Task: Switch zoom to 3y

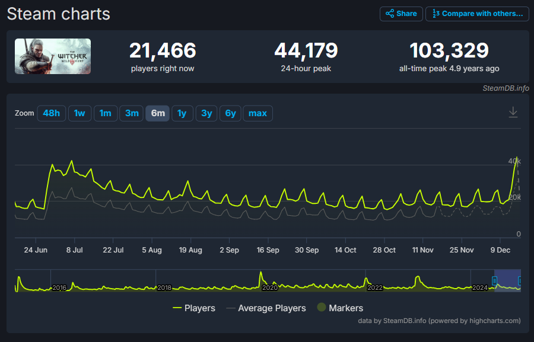Action: pyautogui.click(x=206, y=113)
